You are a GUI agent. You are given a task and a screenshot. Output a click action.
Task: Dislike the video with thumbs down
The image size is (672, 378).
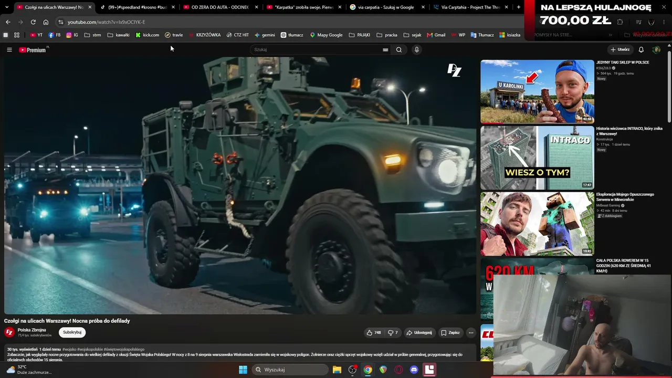pos(393,332)
